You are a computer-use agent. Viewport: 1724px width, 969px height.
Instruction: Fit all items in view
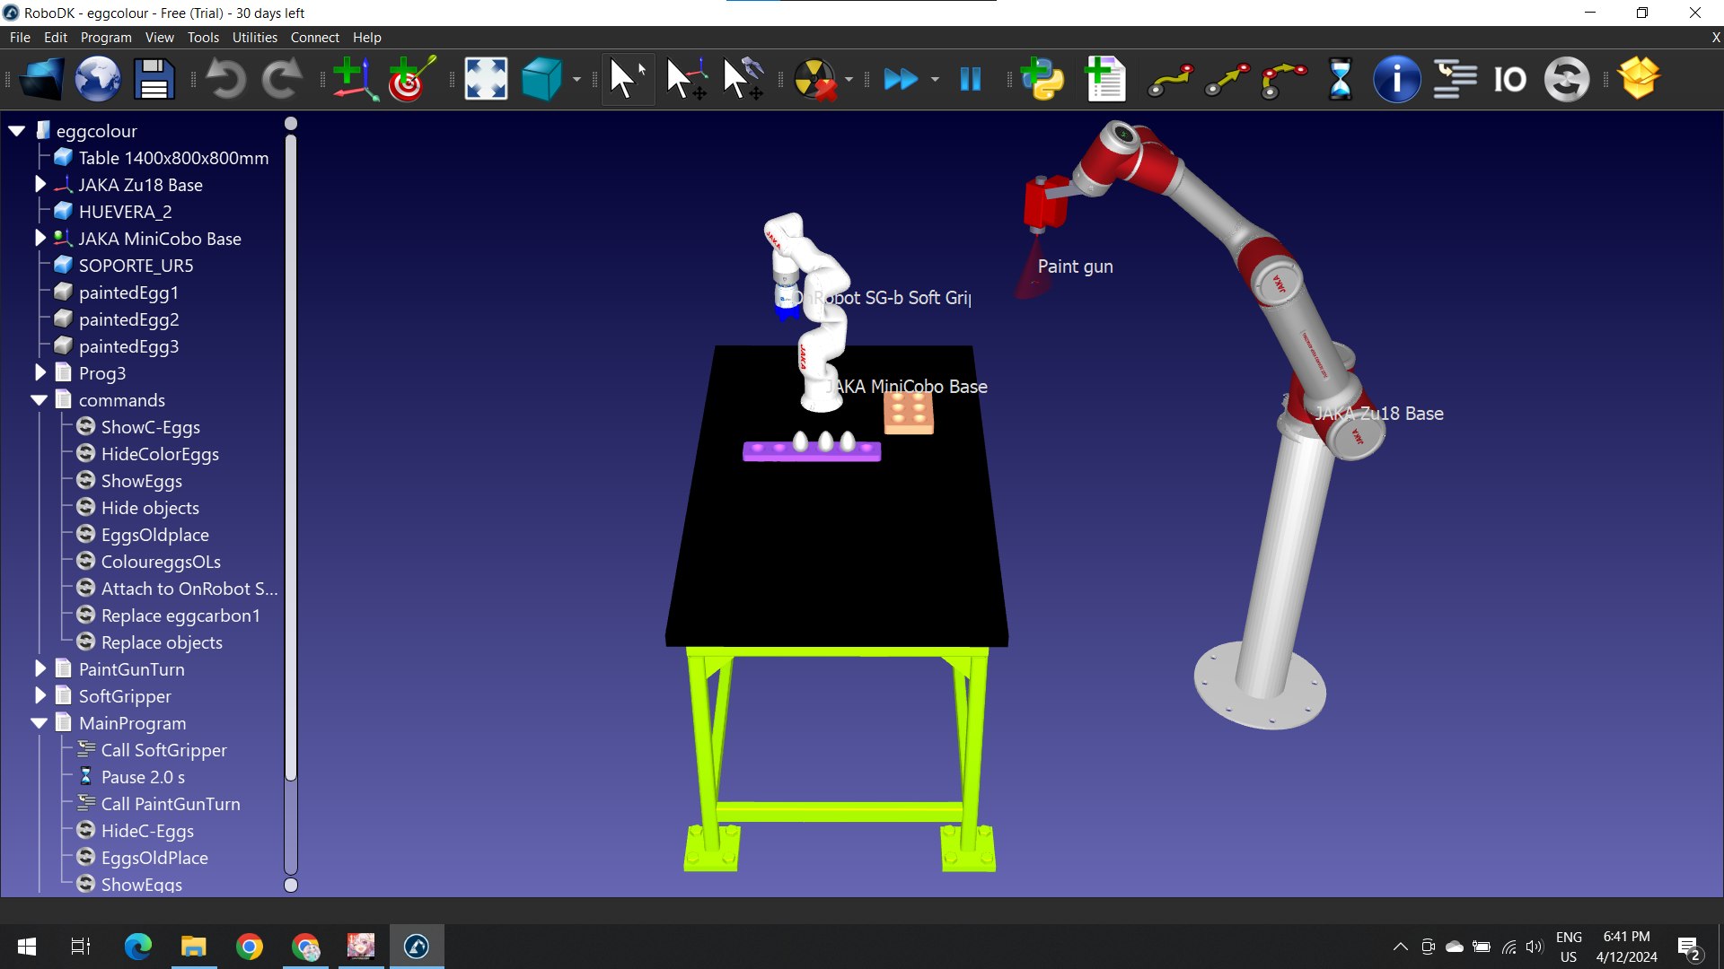(x=486, y=79)
